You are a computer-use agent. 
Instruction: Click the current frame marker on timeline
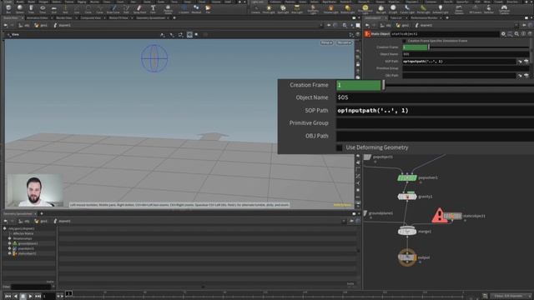pyautogui.click(x=68, y=293)
